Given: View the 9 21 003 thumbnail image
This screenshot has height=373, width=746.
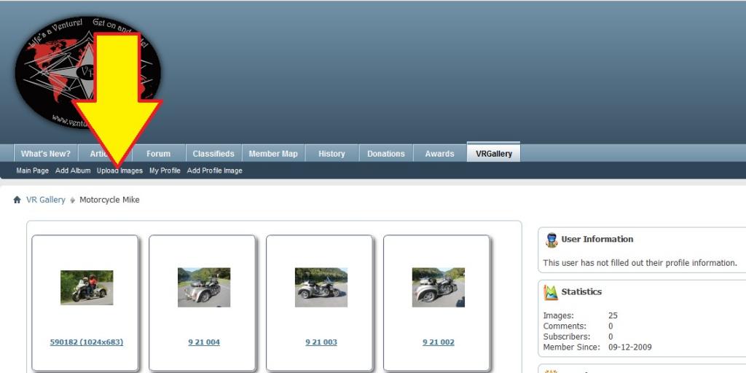Looking at the screenshot, I should pos(321,287).
